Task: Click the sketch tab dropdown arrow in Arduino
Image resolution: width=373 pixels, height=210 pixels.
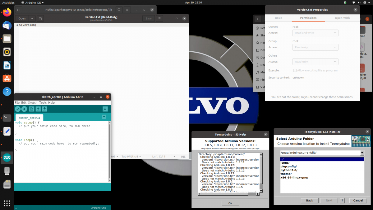Action: coord(104,117)
